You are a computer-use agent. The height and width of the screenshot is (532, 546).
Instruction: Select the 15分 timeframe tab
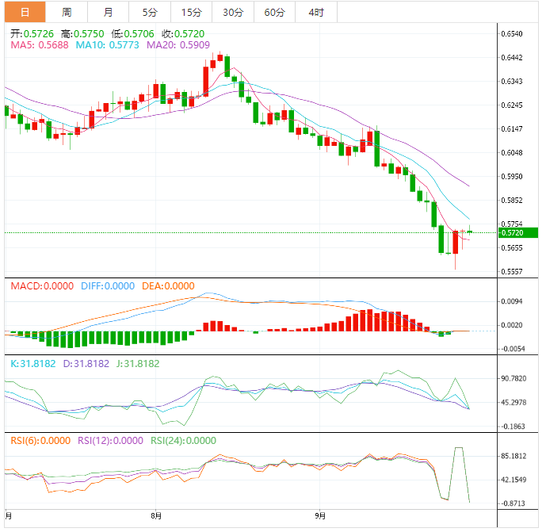191,12
